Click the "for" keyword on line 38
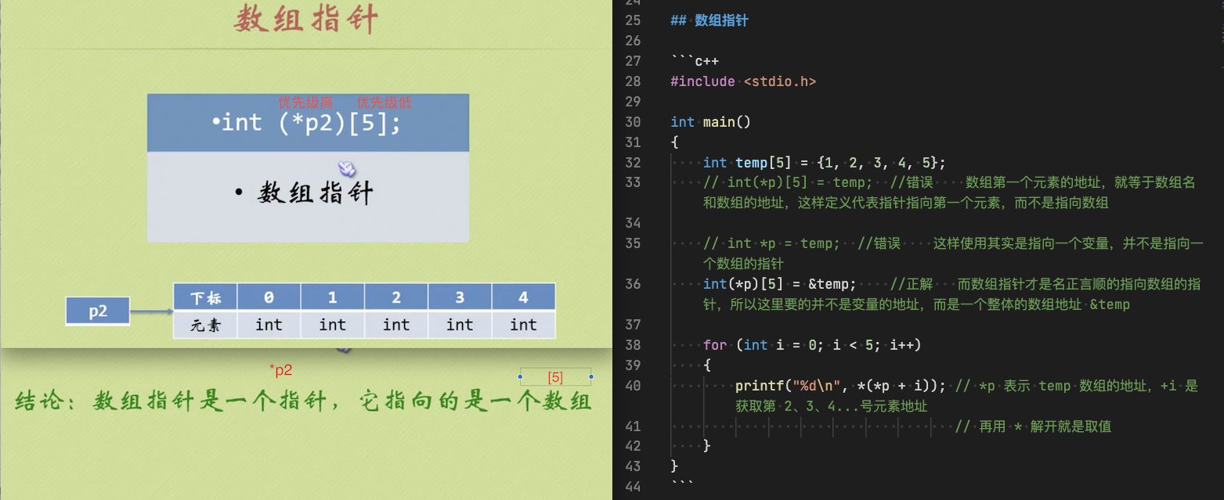The height and width of the screenshot is (500, 1224). [x=715, y=345]
